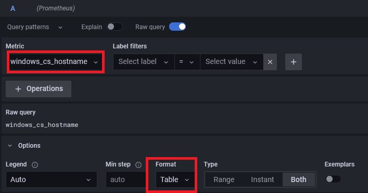This screenshot has height=193, width=368.
Task: Open the Query patterns menu
Action: pyautogui.click(x=35, y=27)
